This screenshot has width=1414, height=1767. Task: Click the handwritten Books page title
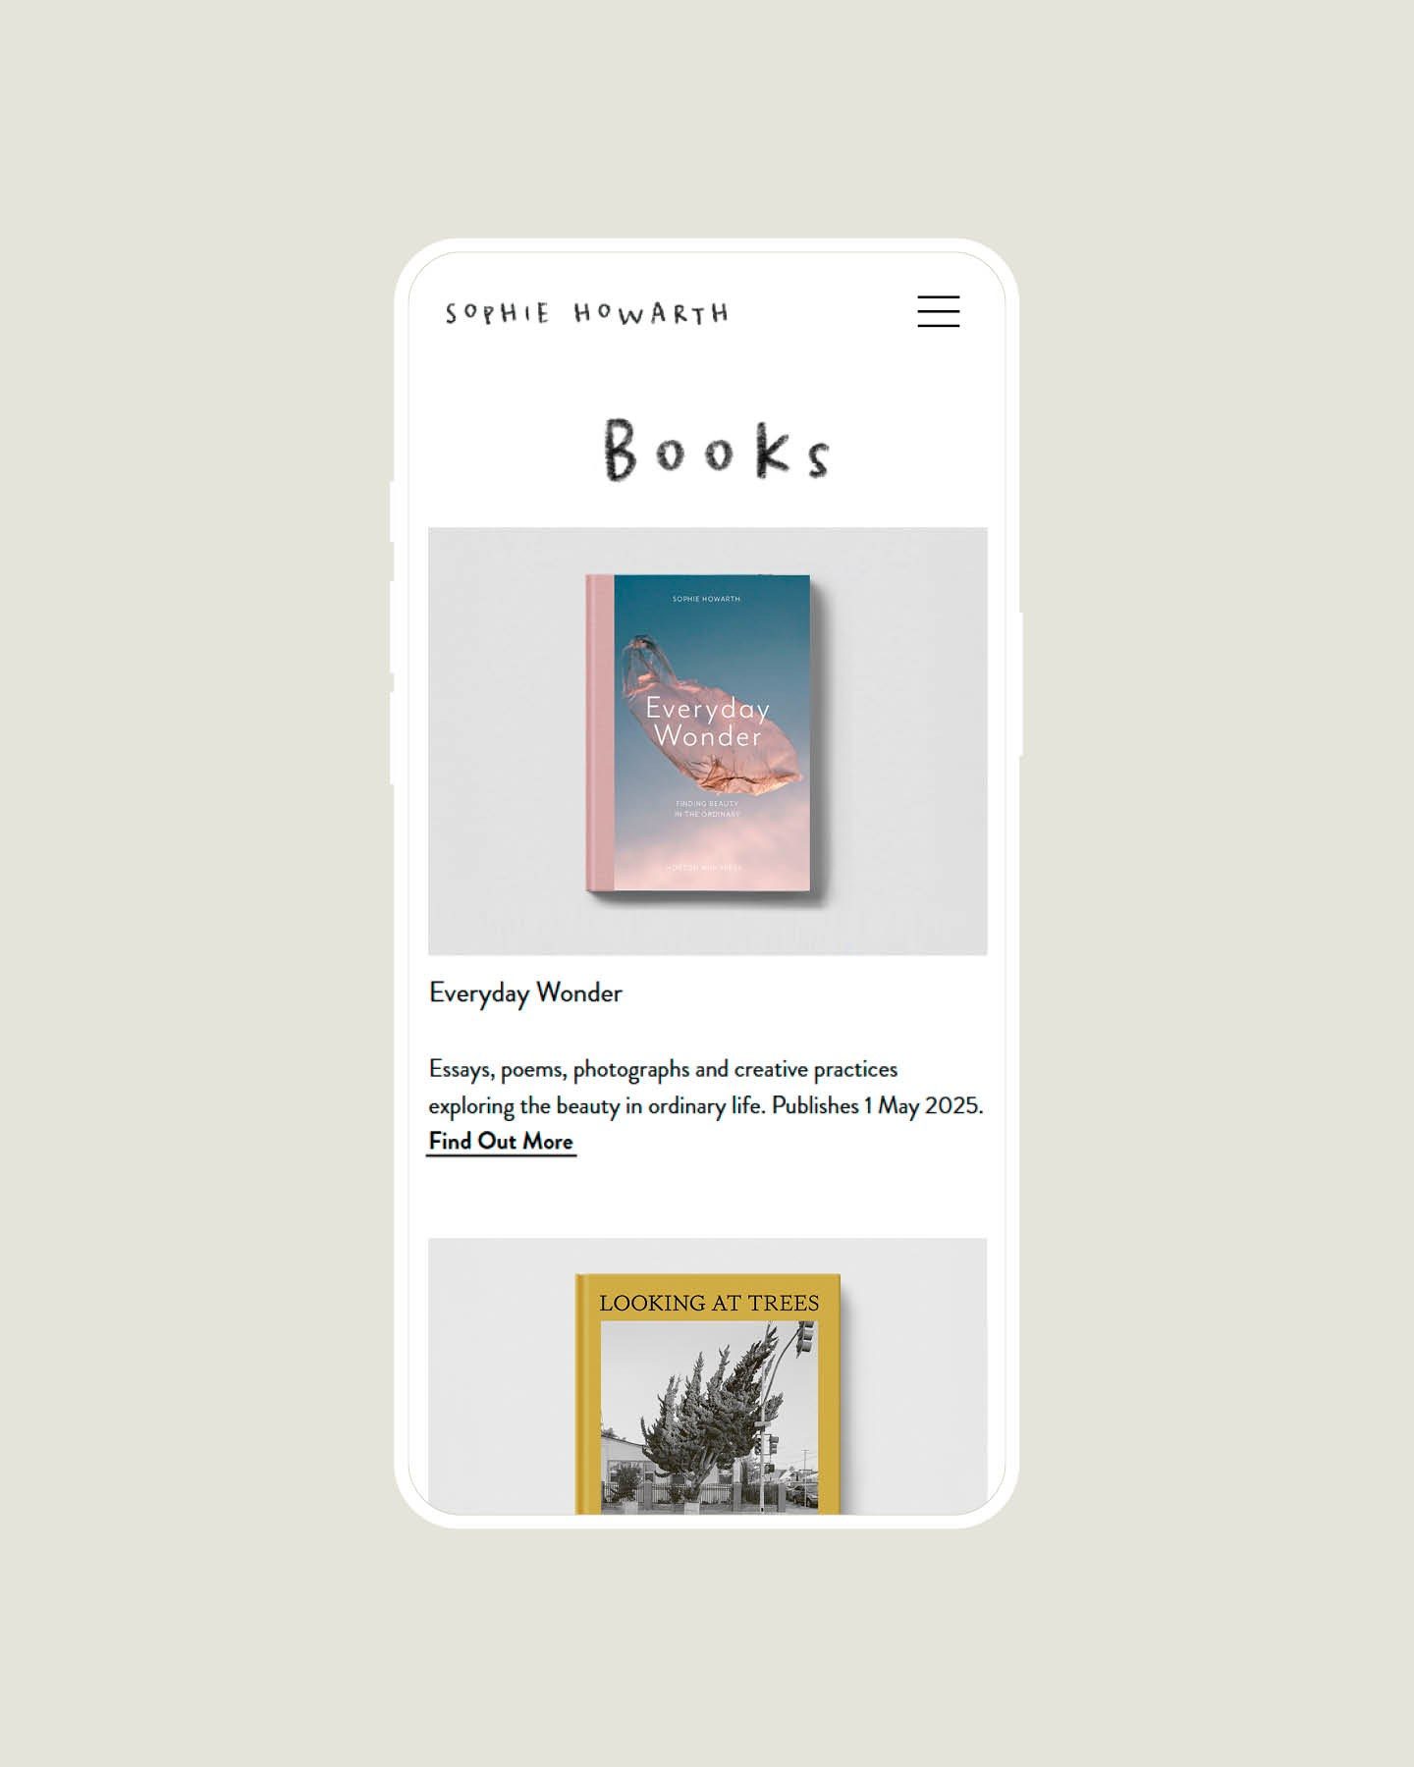pyautogui.click(x=716, y=451)
